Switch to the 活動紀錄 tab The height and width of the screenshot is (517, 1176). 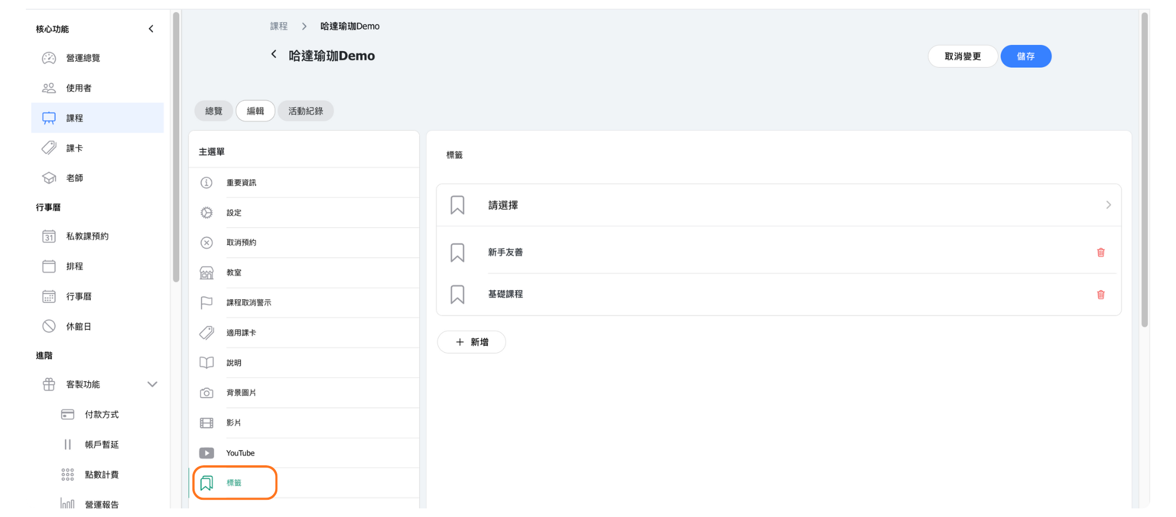click(x=305, y=111)
